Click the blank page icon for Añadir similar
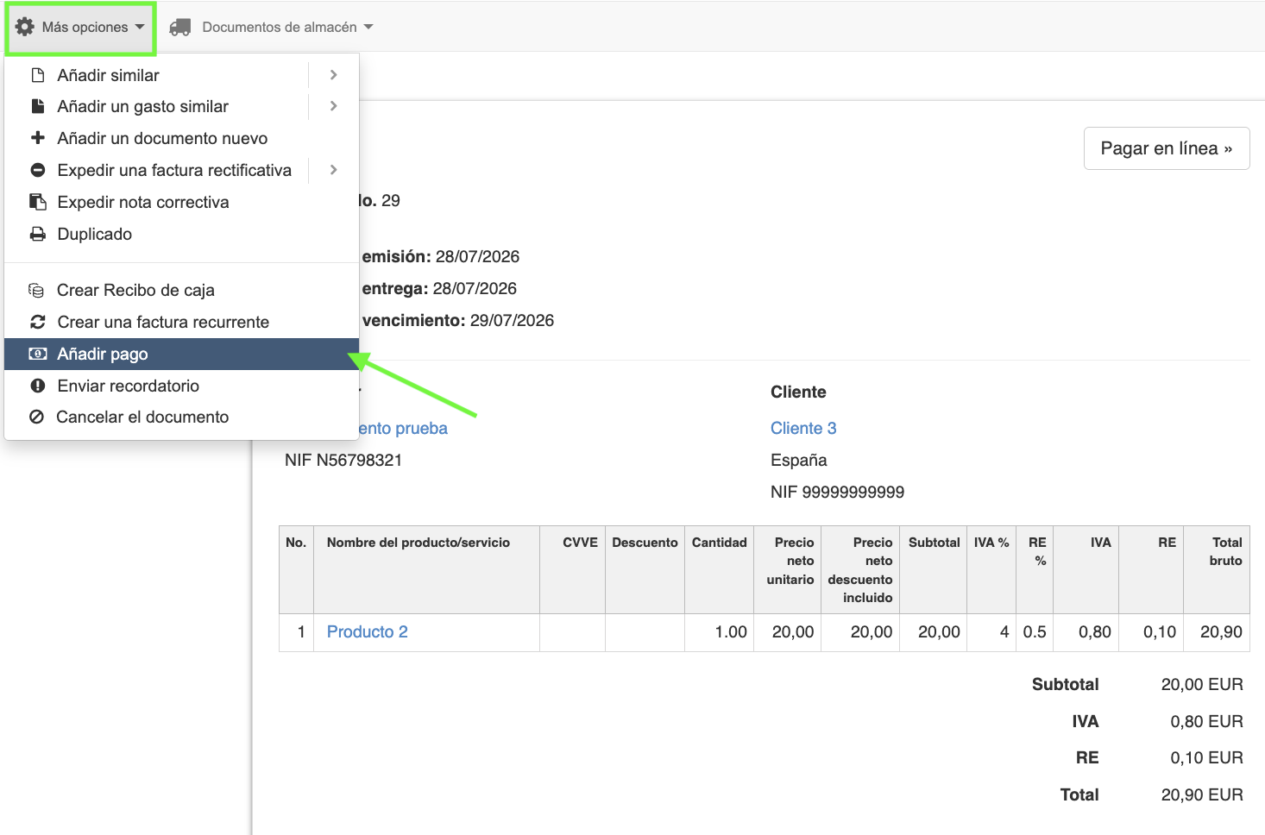Viewport: 1265px width, 835px height. point(38,75)
